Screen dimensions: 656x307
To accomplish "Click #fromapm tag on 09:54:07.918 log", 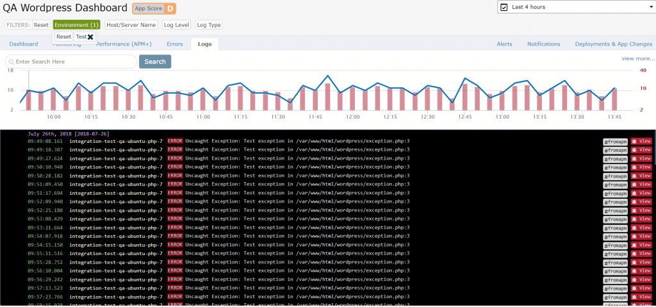I will click(x=616, y=236).
